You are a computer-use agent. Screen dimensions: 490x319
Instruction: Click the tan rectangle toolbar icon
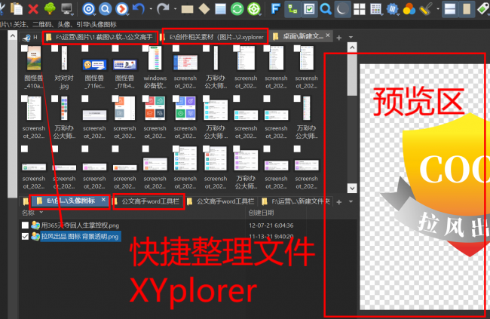[x=187, y=9]
